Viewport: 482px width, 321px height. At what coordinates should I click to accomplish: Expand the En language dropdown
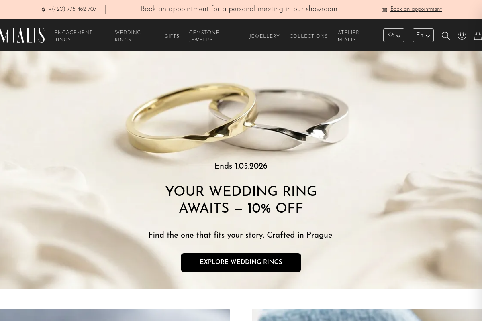tap(423, 35)
